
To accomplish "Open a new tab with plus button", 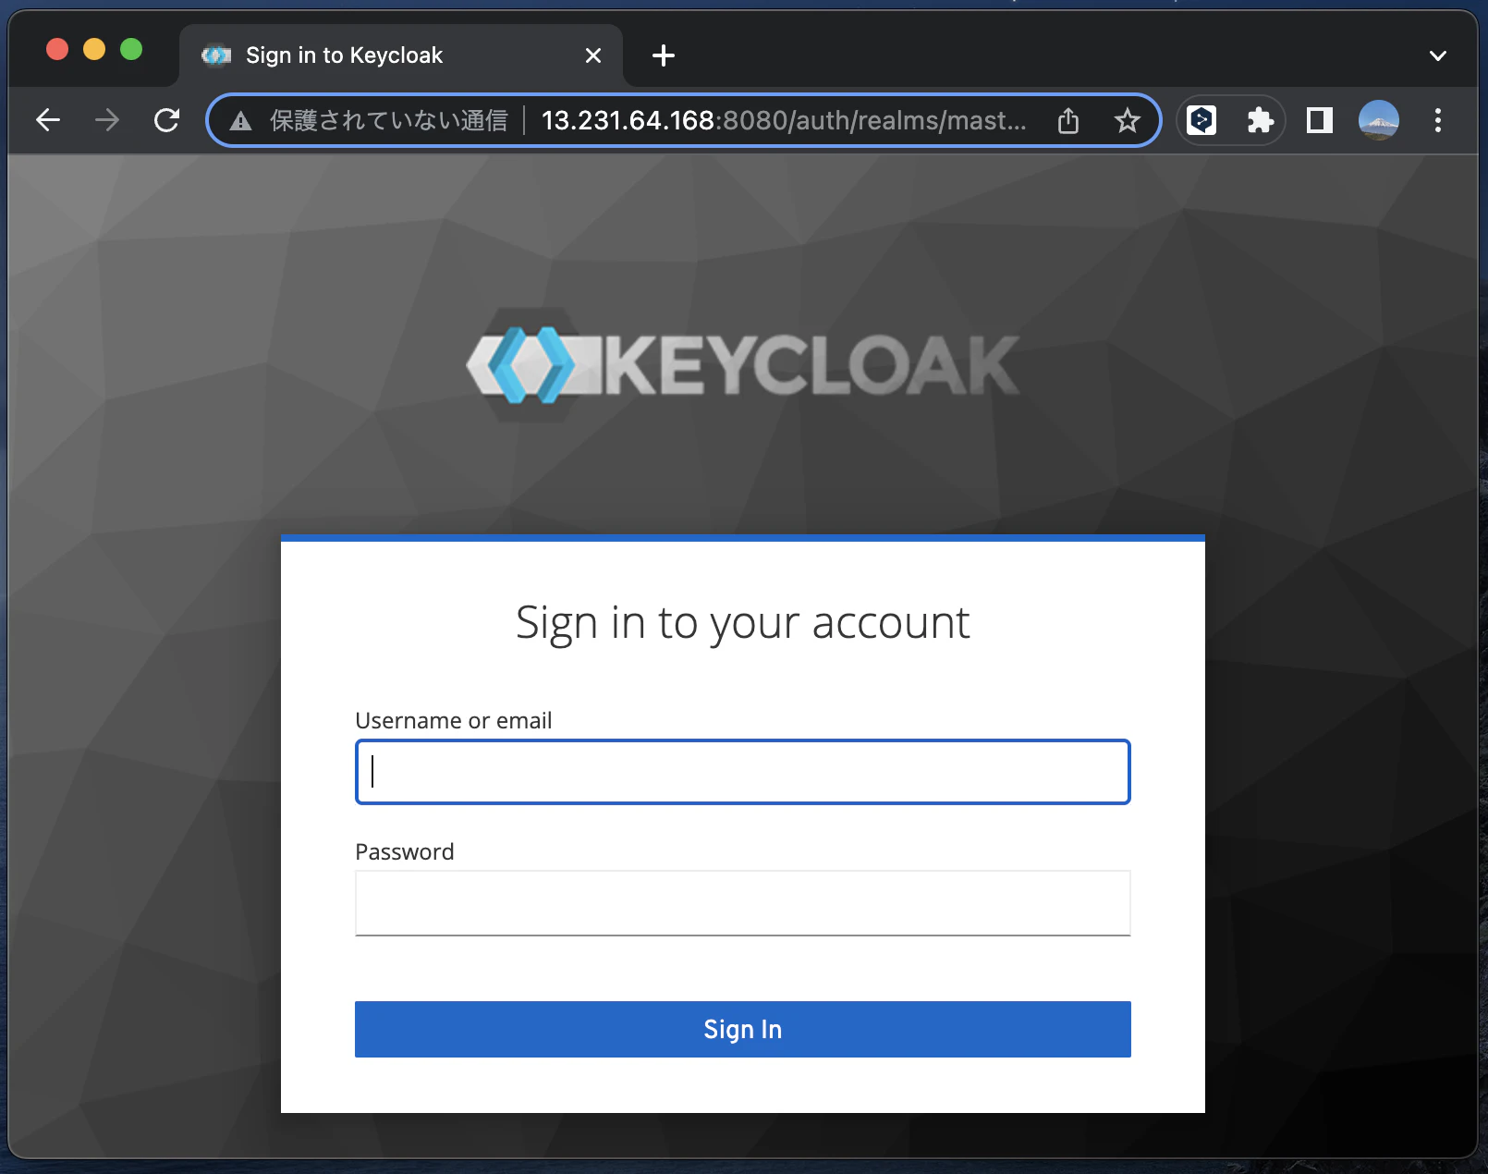I will pos(664,55).
